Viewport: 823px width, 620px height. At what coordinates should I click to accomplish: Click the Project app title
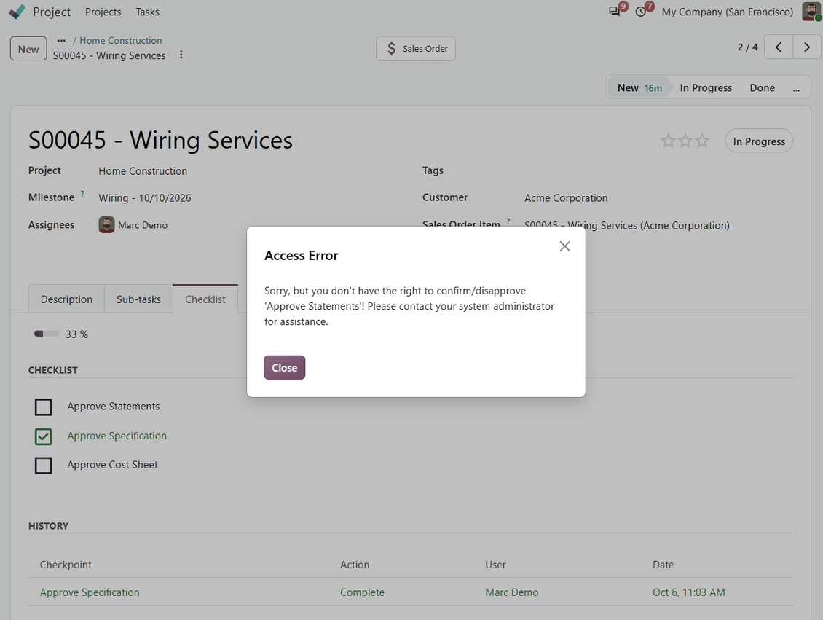coord(52,12)
